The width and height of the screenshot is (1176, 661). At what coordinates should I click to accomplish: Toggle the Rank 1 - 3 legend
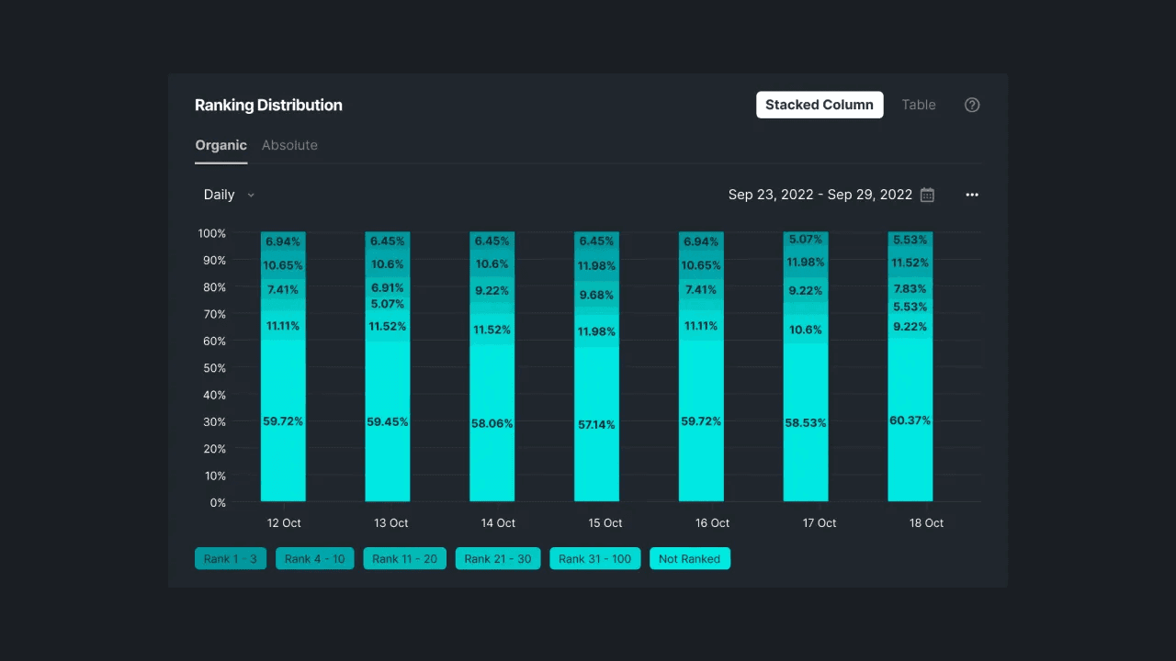(x=231, y=559)
